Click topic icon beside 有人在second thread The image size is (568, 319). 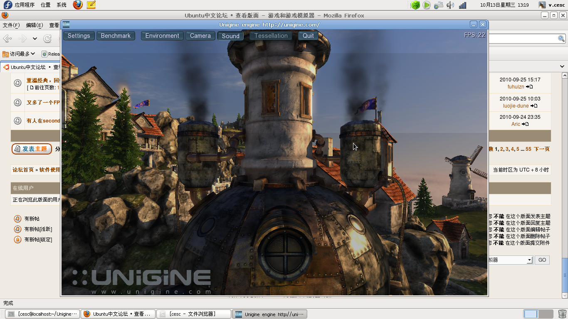coord(17,121)
